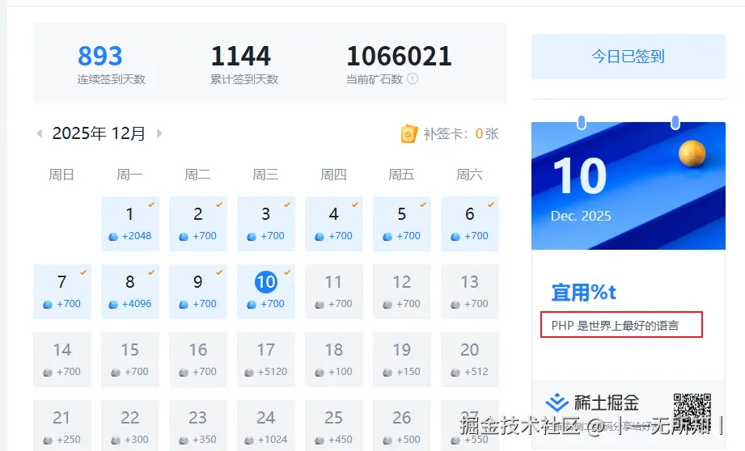Select December 7 calendar cell
The image size is (745, 451).
(x=62, y=292)
